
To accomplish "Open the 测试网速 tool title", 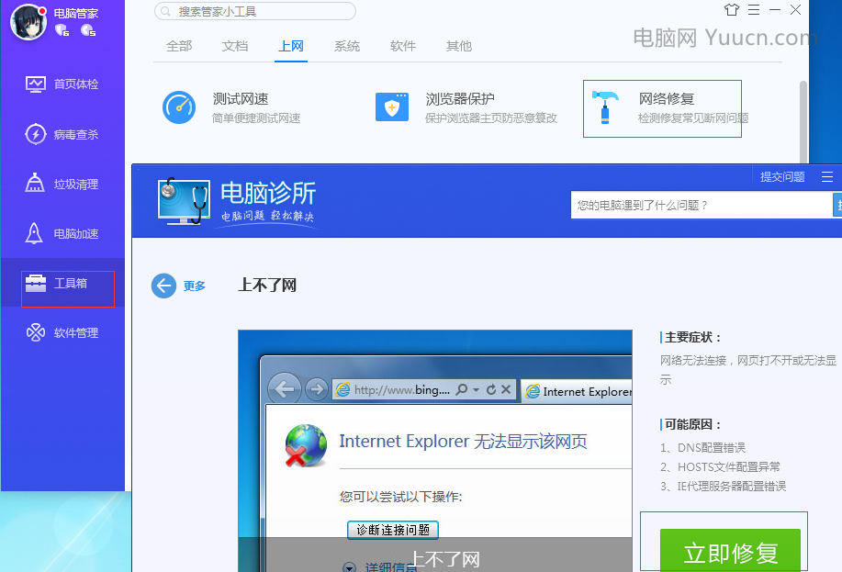I will pyautogui.click(x=240, y=99).
